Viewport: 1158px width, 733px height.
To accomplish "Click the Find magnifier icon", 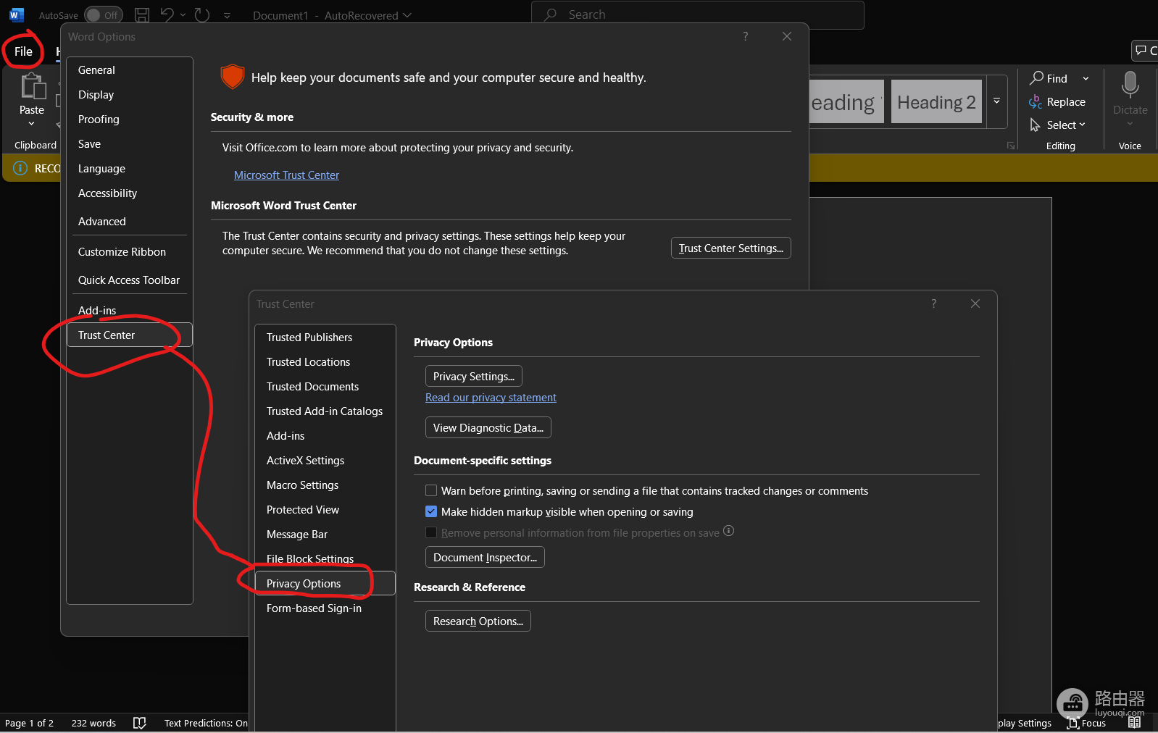I will (x=1037, y=78).
